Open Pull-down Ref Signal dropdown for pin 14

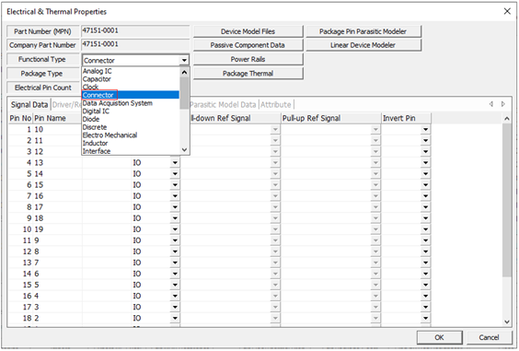click(x=275, y=274)
